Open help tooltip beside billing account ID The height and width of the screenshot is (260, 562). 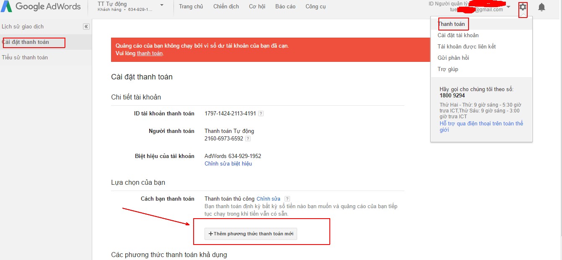[261, 113]
